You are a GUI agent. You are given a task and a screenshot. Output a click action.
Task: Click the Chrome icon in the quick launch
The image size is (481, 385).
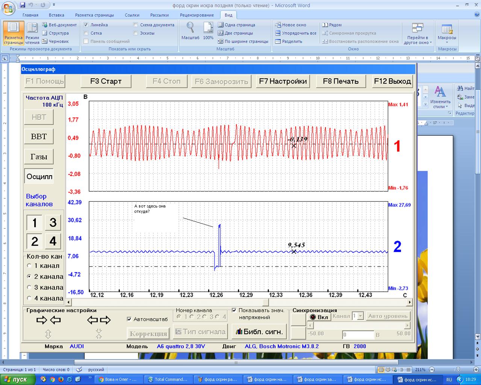point(53,379)
